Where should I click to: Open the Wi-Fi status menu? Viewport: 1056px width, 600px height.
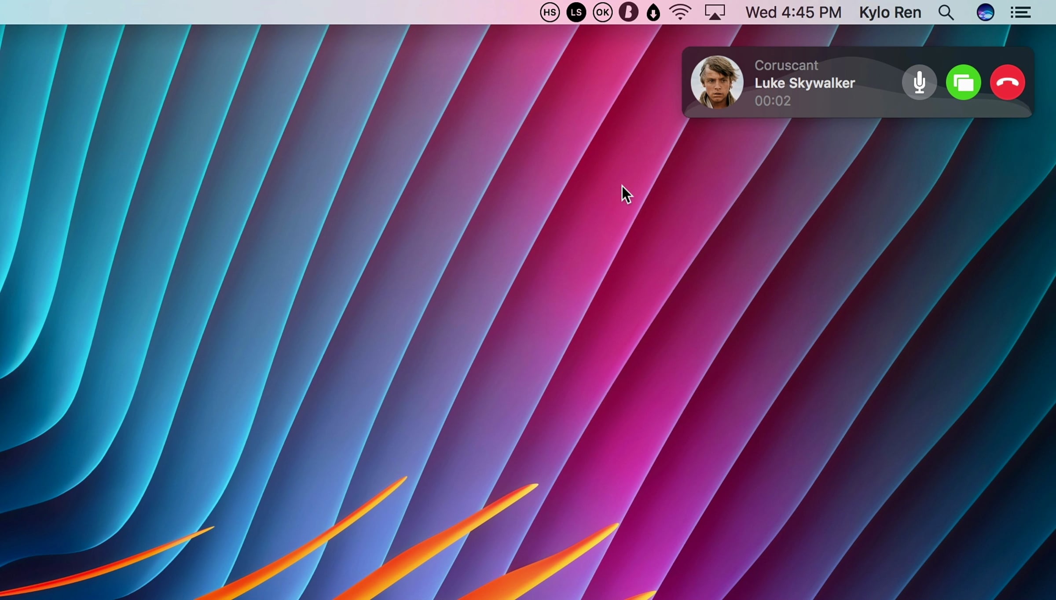click(680, 12)
